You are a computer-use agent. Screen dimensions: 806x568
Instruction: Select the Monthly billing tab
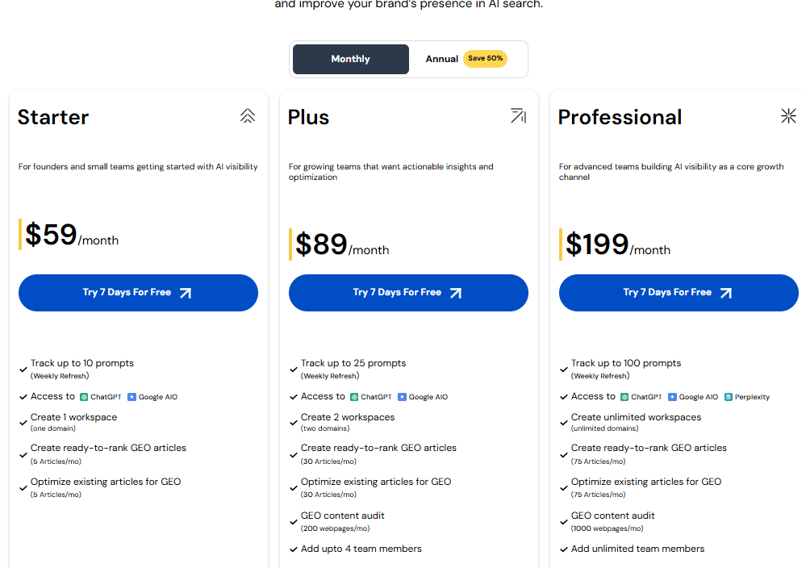[x=350, y=58]
